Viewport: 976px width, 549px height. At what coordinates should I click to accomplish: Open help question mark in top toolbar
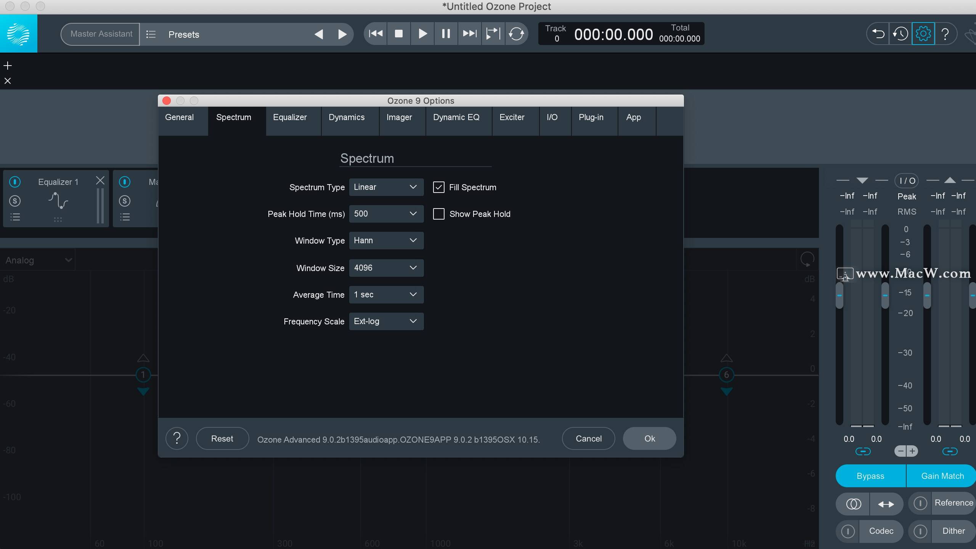[x=945, y=34]
